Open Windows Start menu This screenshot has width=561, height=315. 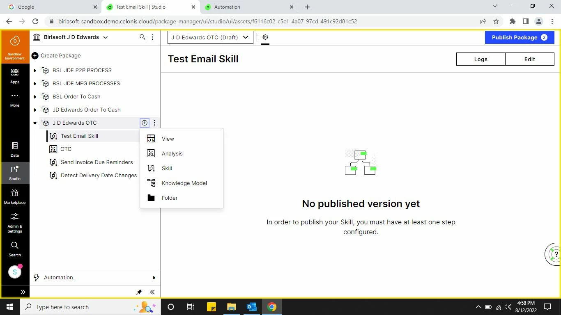(x=10, y=307)
